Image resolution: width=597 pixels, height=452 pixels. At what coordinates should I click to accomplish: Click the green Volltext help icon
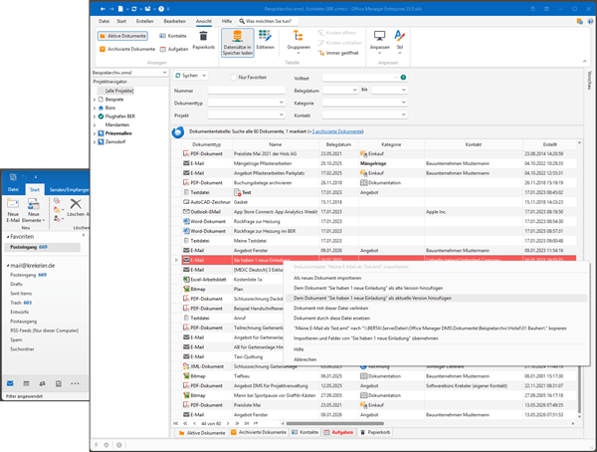(403, 78)
